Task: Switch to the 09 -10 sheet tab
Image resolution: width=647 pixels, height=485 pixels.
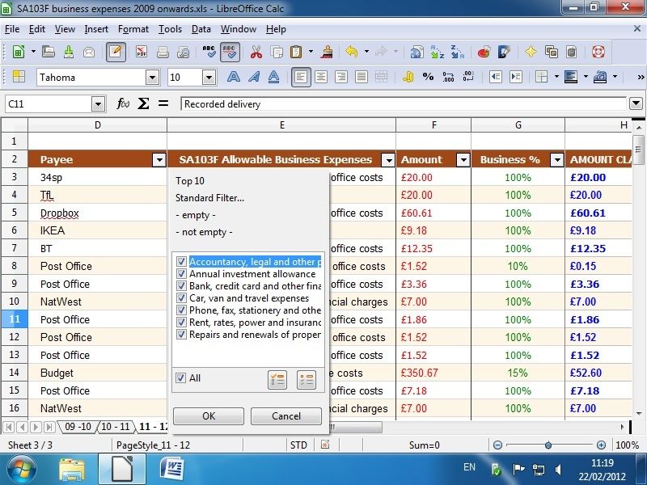Action: (78, 427)
